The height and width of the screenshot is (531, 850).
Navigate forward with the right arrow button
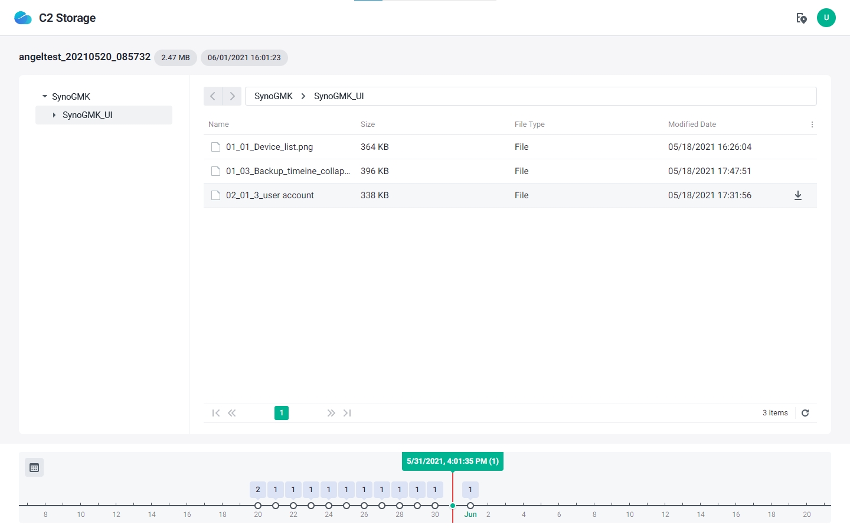pos(232,96)
